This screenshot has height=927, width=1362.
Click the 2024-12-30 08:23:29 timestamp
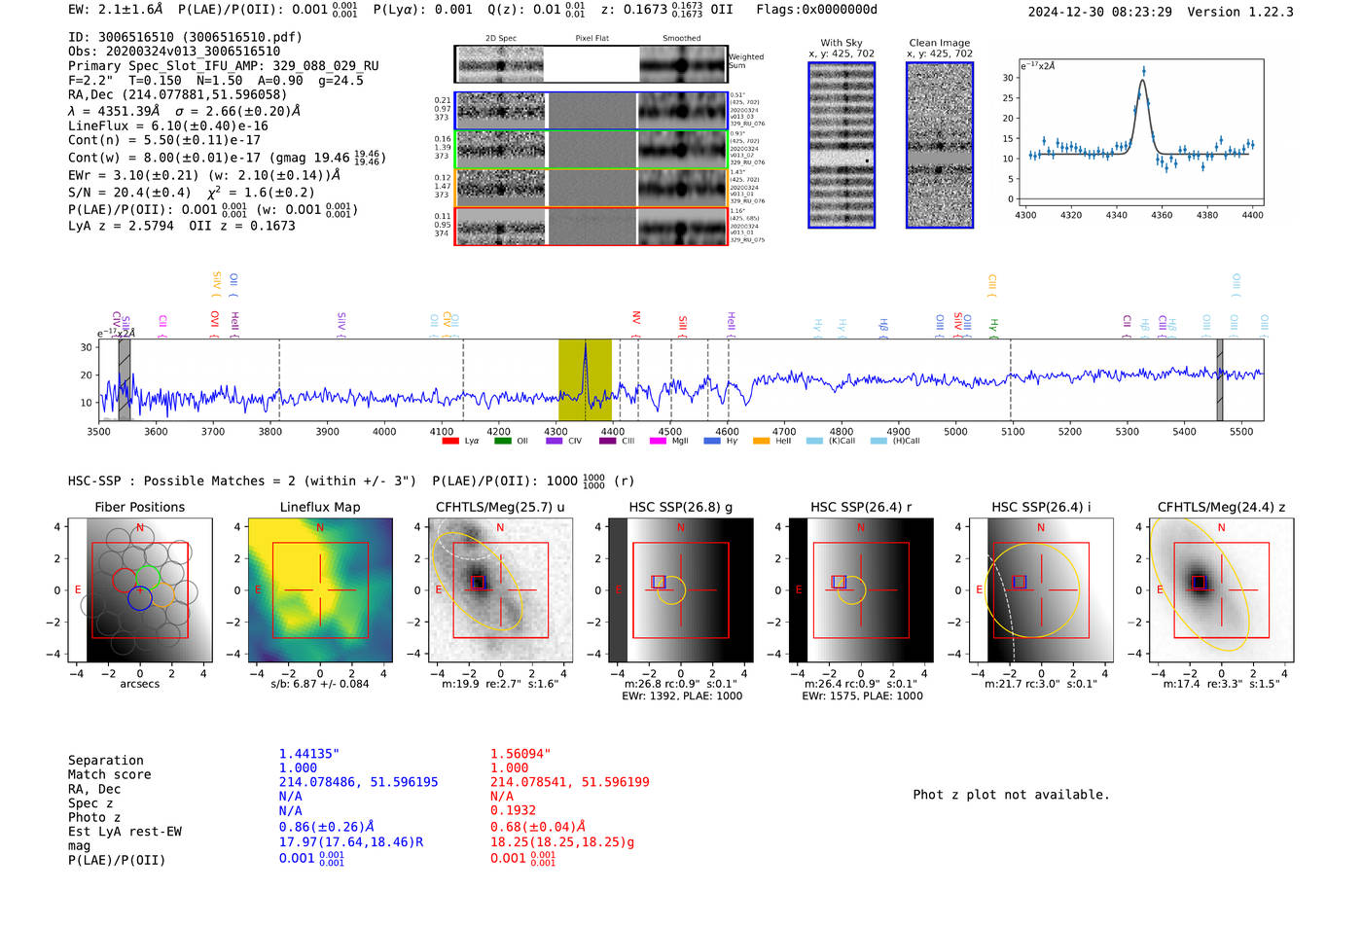[1100, 12]
